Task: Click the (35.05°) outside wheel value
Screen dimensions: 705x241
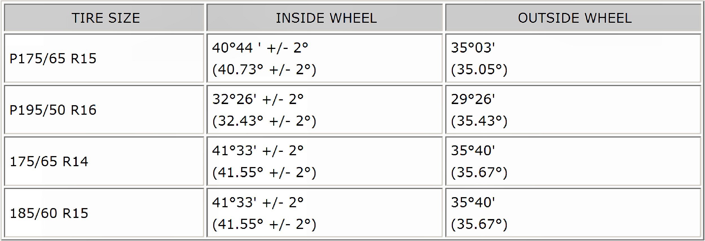Action: (479, 69)
